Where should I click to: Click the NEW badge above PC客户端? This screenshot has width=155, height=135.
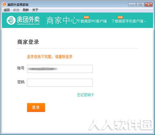[x=86, y=17]
